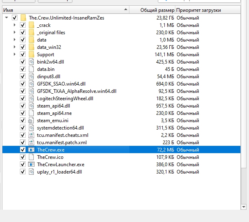Click the TheCrew.exe application icon

coord(31,149)
